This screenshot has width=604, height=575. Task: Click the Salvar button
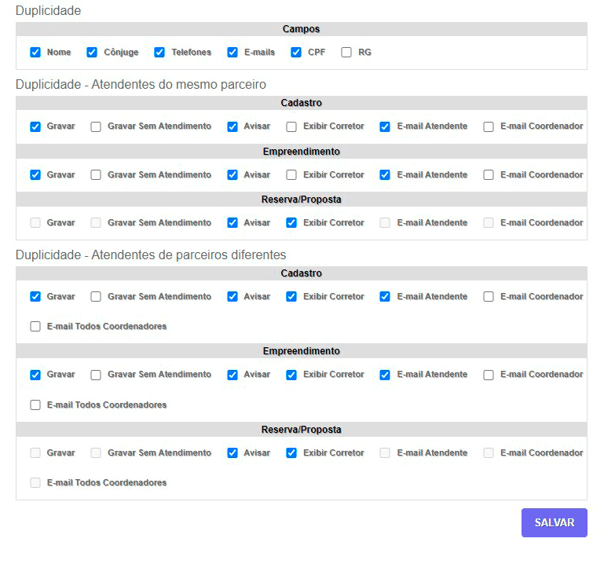tap(554, 522)
